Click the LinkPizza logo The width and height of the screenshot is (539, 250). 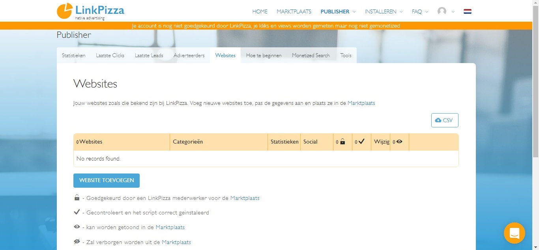point(90,11)
